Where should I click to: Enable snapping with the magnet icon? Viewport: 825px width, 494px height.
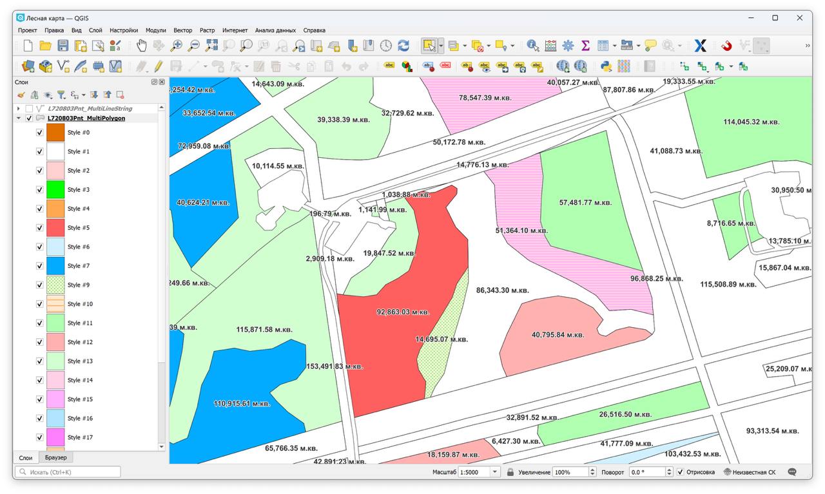727,46
